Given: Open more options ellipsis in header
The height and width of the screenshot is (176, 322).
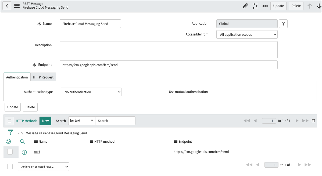Looking at the screenshot, I should click(x=265, y=6).
